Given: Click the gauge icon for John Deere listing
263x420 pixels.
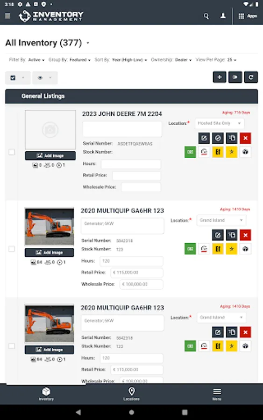Looking at the screenshot, I should (204, 152).
